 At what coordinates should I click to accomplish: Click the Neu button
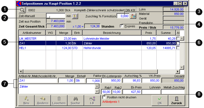[x=26, y=101]
